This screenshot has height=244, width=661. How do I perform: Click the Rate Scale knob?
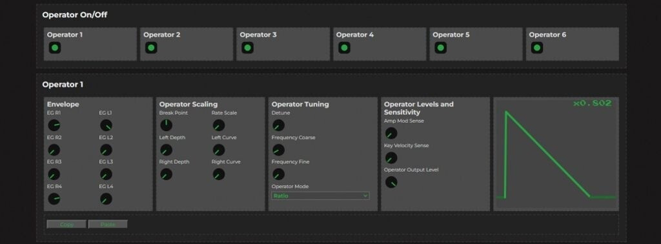218,125
